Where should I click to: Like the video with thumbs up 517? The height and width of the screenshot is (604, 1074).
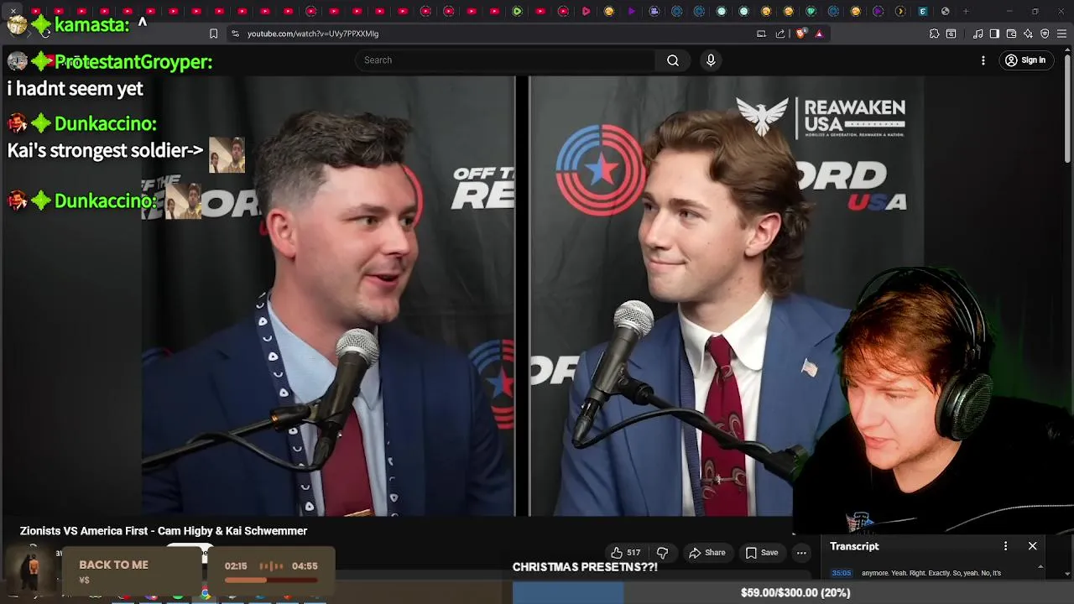(626, 553)
